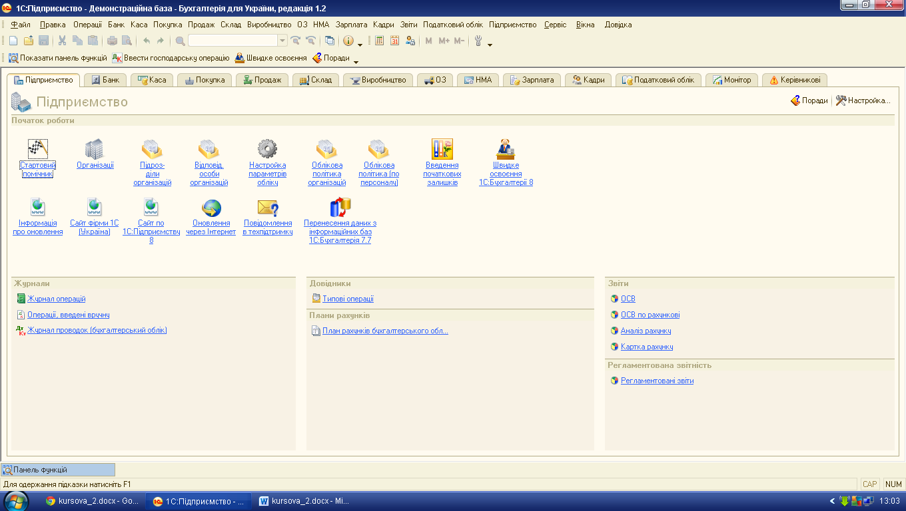Open the Типові операції link
The image size is (906, 511).
click(348, 299)
